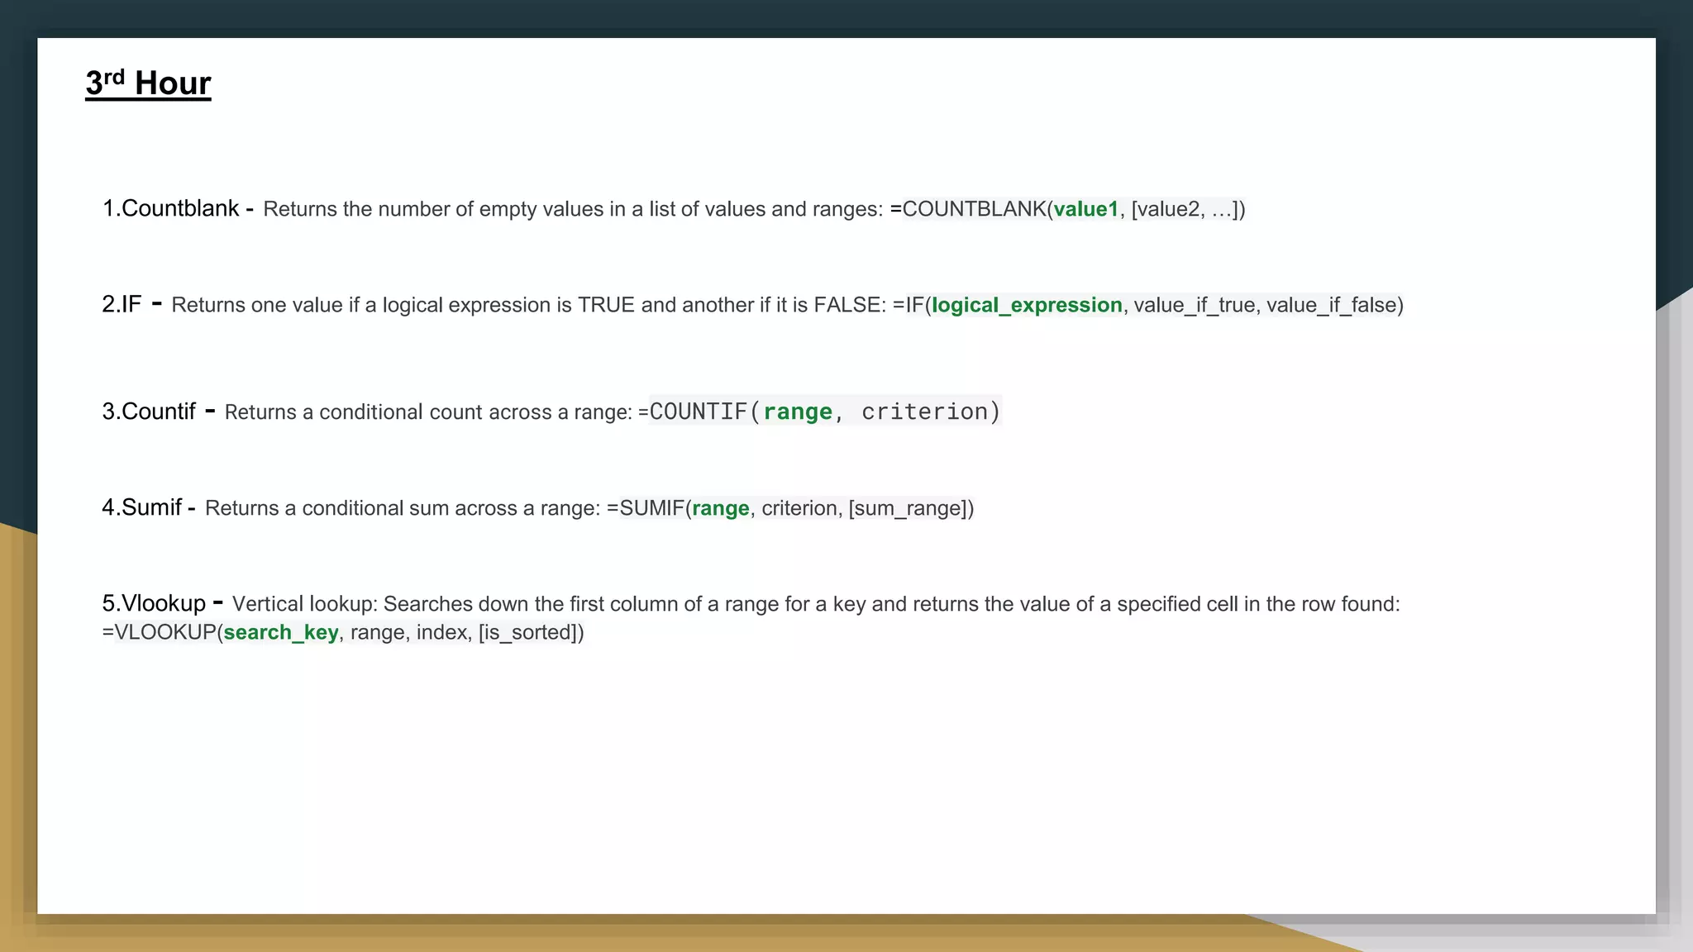Click the green 'search_key' parameter
1693x952 pixels.
click(281, 632)
